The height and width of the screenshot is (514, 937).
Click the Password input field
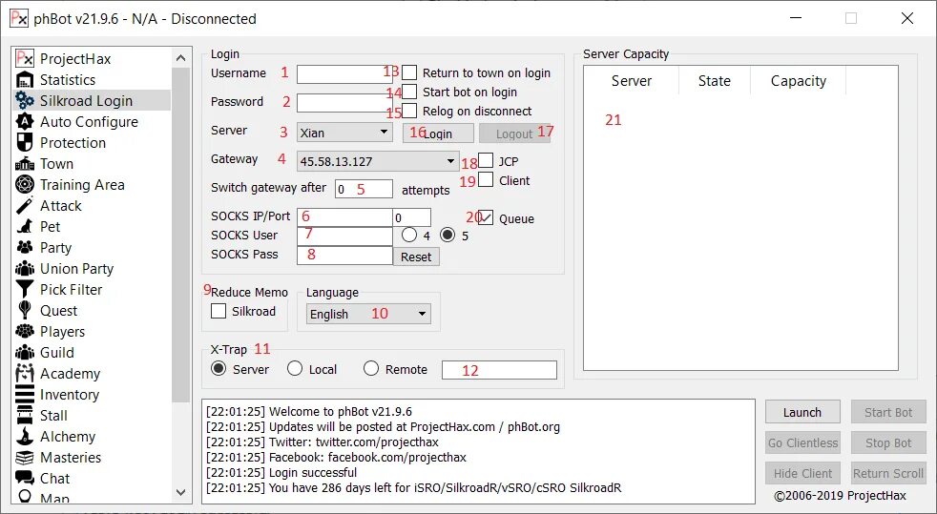pos(344,103)
